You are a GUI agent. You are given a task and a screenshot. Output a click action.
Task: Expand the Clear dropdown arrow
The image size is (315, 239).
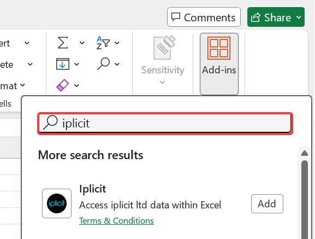click(x=76, y=85)
